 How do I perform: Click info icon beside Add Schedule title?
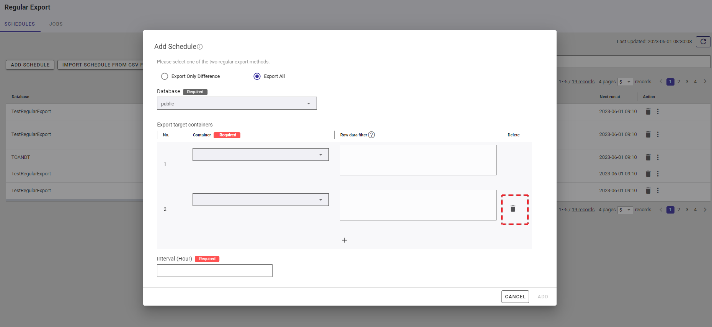click(x=200, y=47)
